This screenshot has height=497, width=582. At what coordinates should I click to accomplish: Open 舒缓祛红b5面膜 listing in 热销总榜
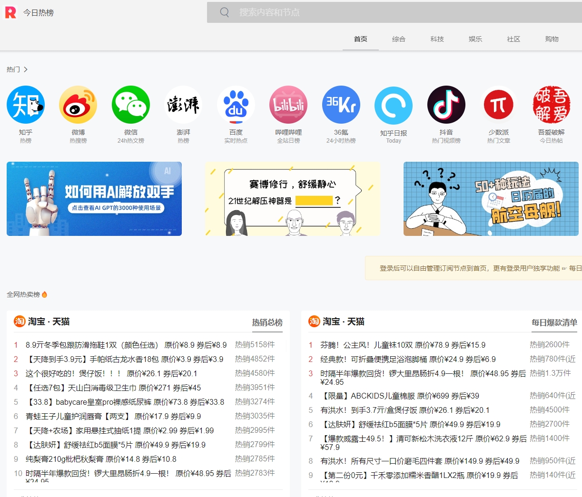[116, 445]
